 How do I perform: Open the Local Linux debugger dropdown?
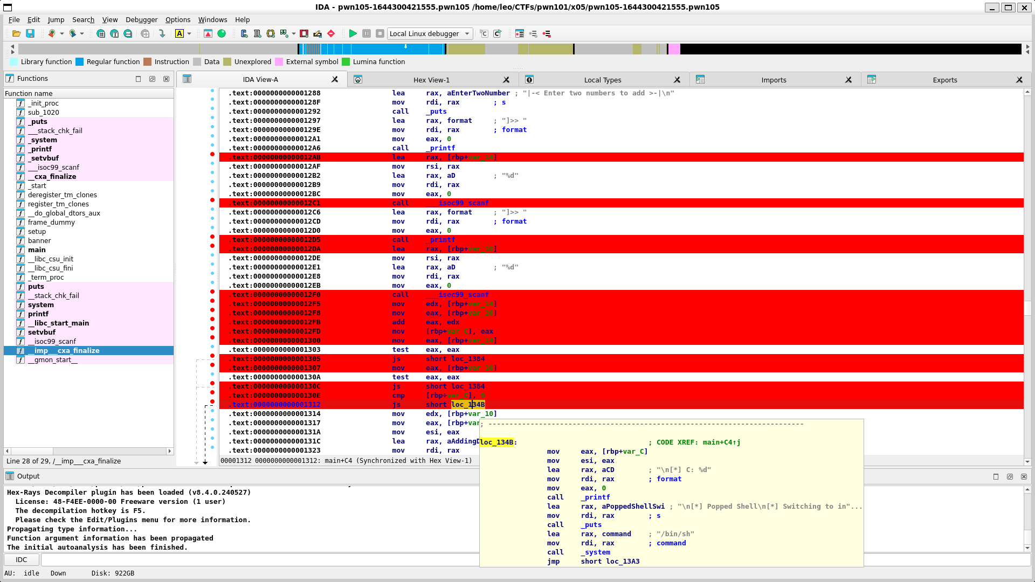pyautogui.click(x=430, y=33)
